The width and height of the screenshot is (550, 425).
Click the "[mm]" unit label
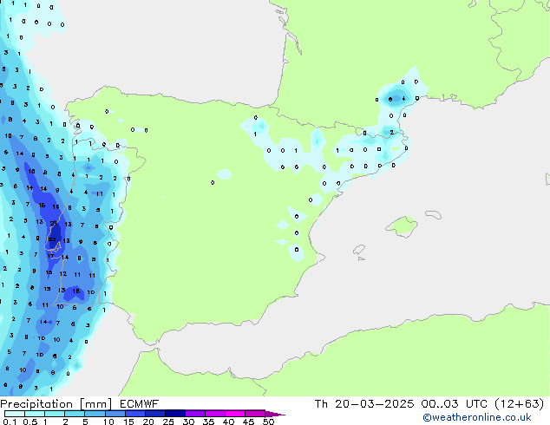pos(95,404)
